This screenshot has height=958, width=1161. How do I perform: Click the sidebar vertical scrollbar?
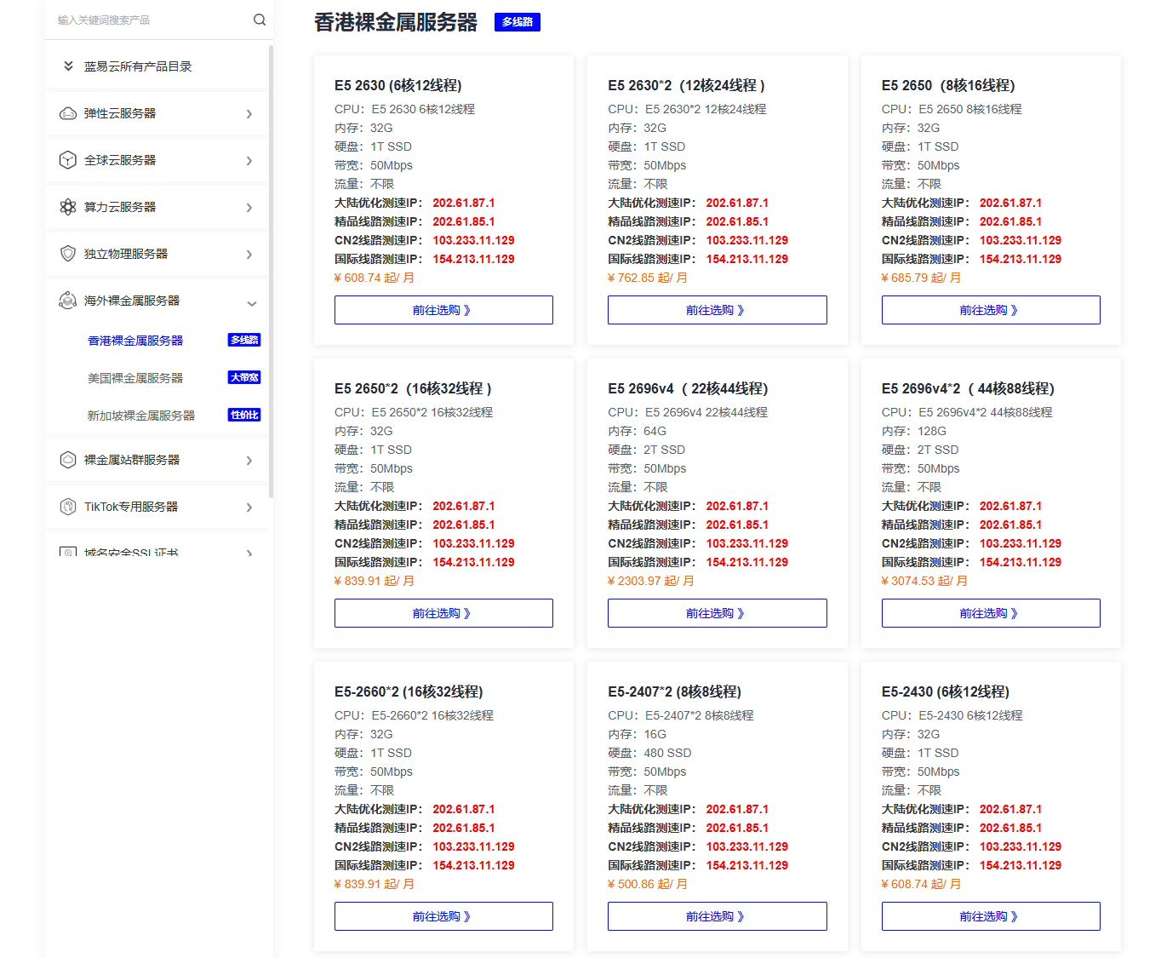point(271,271)
